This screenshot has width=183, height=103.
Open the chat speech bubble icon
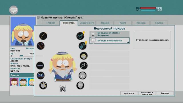[x=14, y=10]
